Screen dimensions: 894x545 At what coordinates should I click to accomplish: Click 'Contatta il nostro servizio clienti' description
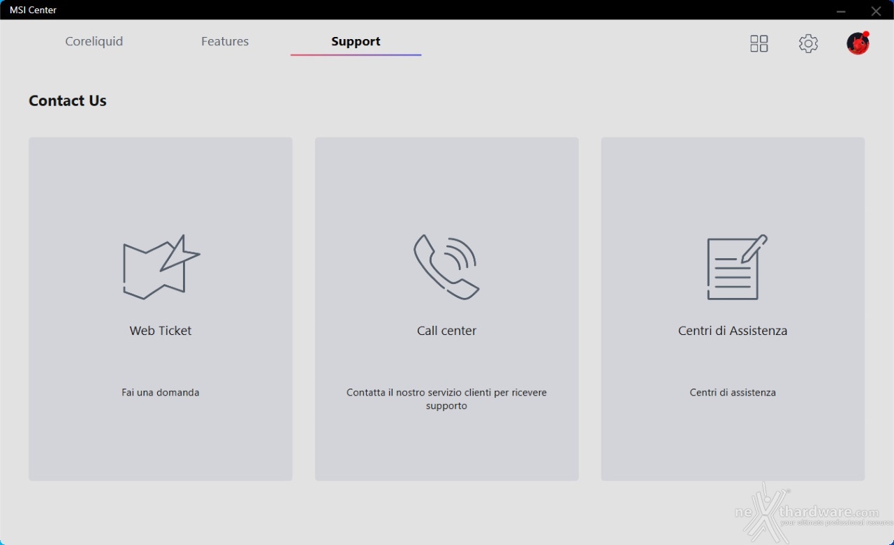click(446, 399)
